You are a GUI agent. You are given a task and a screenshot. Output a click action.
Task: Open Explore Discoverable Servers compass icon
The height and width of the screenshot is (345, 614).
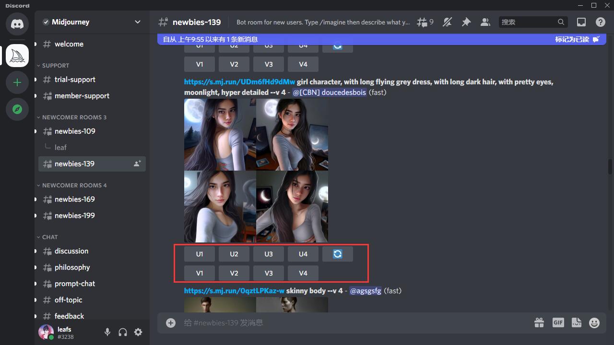click(17, 110)
